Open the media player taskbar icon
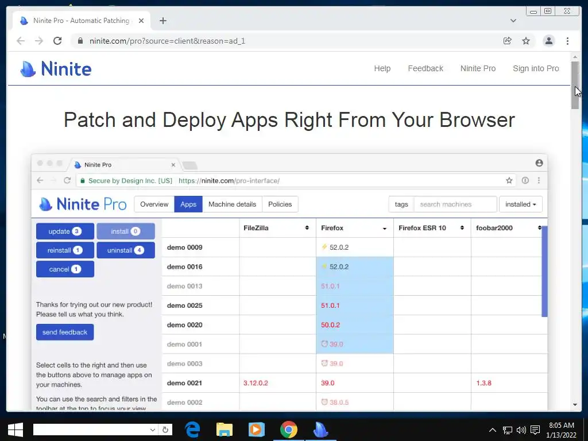 (257, 430)
